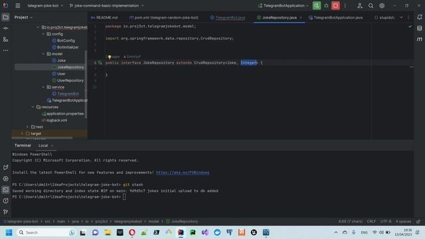
Task: Click breadcrumb telegramjokebot in status bar
Action: (x=127, y=221)
